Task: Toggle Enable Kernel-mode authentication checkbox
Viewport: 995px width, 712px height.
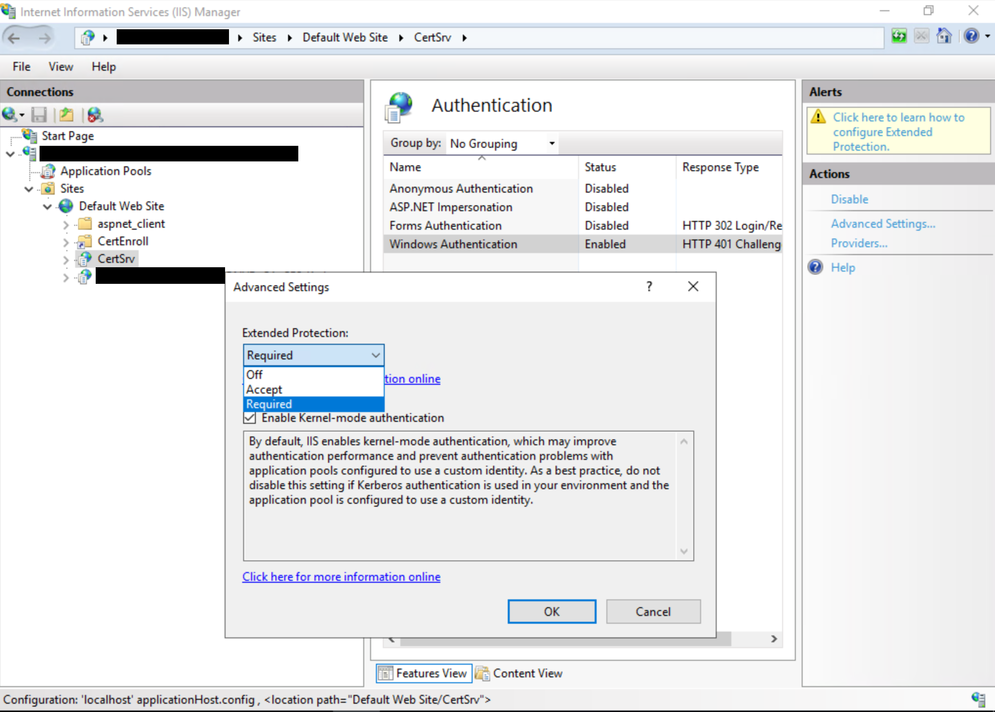Action: click(x=250, y=418)
